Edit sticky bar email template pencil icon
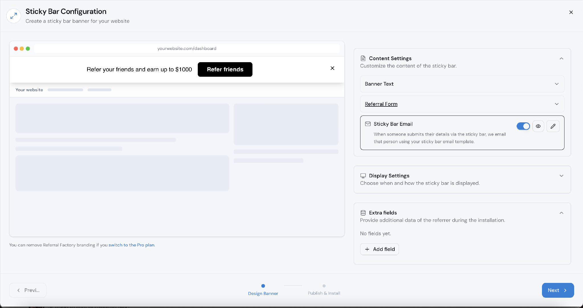The height and width of the screenshot is (308, 583). [x=553, y=126]
